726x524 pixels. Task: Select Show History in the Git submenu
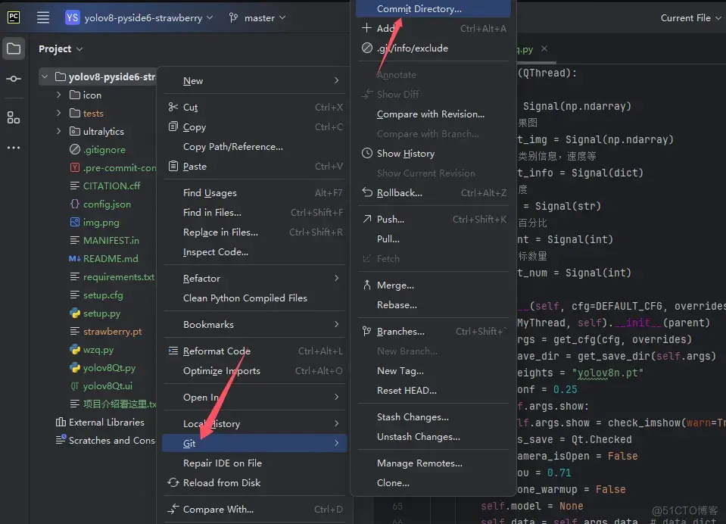[405, 154]
